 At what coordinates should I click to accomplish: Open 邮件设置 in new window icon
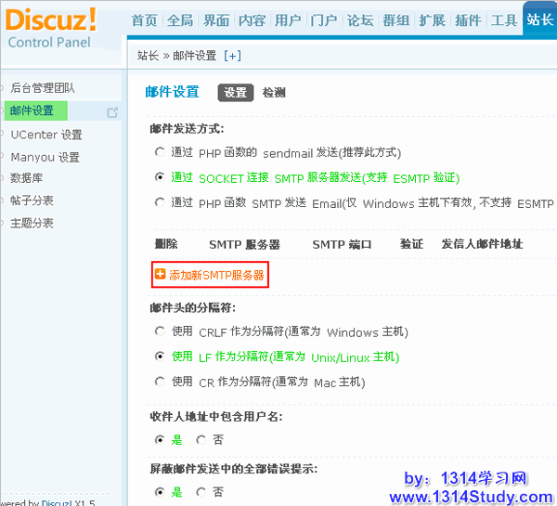(112, 112)
